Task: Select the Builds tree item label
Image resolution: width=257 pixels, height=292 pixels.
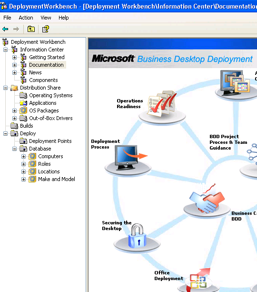Action: [27, 126]
